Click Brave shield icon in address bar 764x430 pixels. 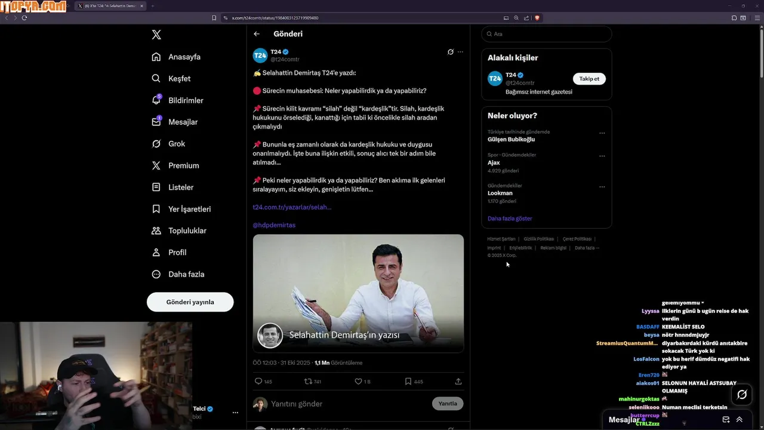point(537,18)
